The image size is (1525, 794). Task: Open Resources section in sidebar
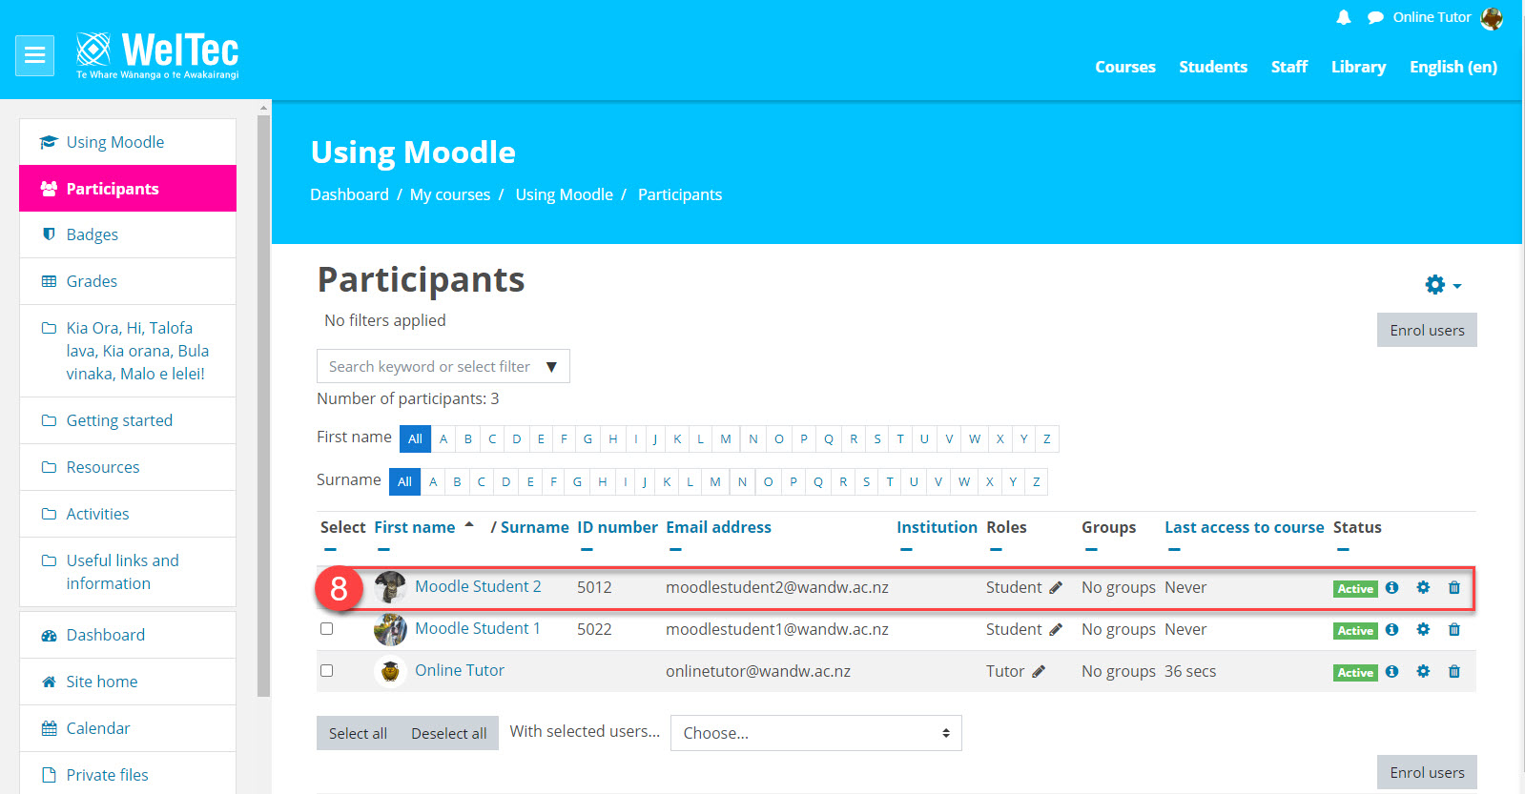coord(128,467)
